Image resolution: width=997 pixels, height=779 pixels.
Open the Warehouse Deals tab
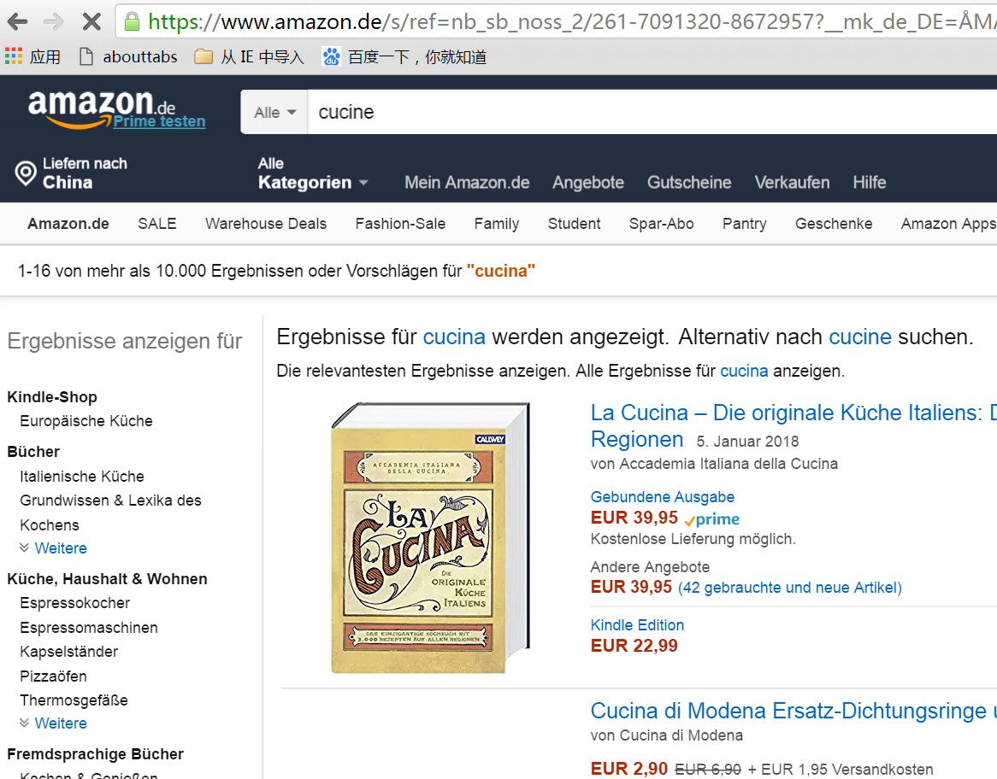266,224
